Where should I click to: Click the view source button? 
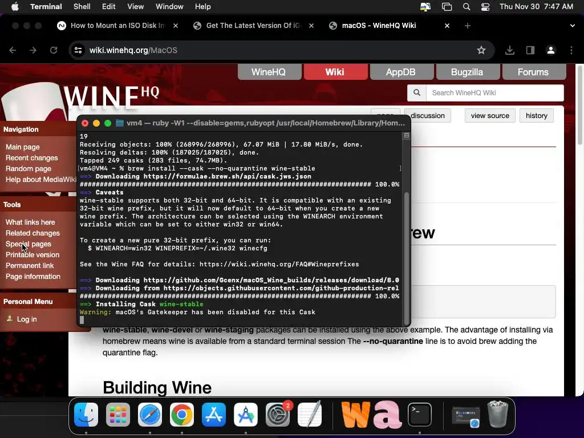(490, 116)
